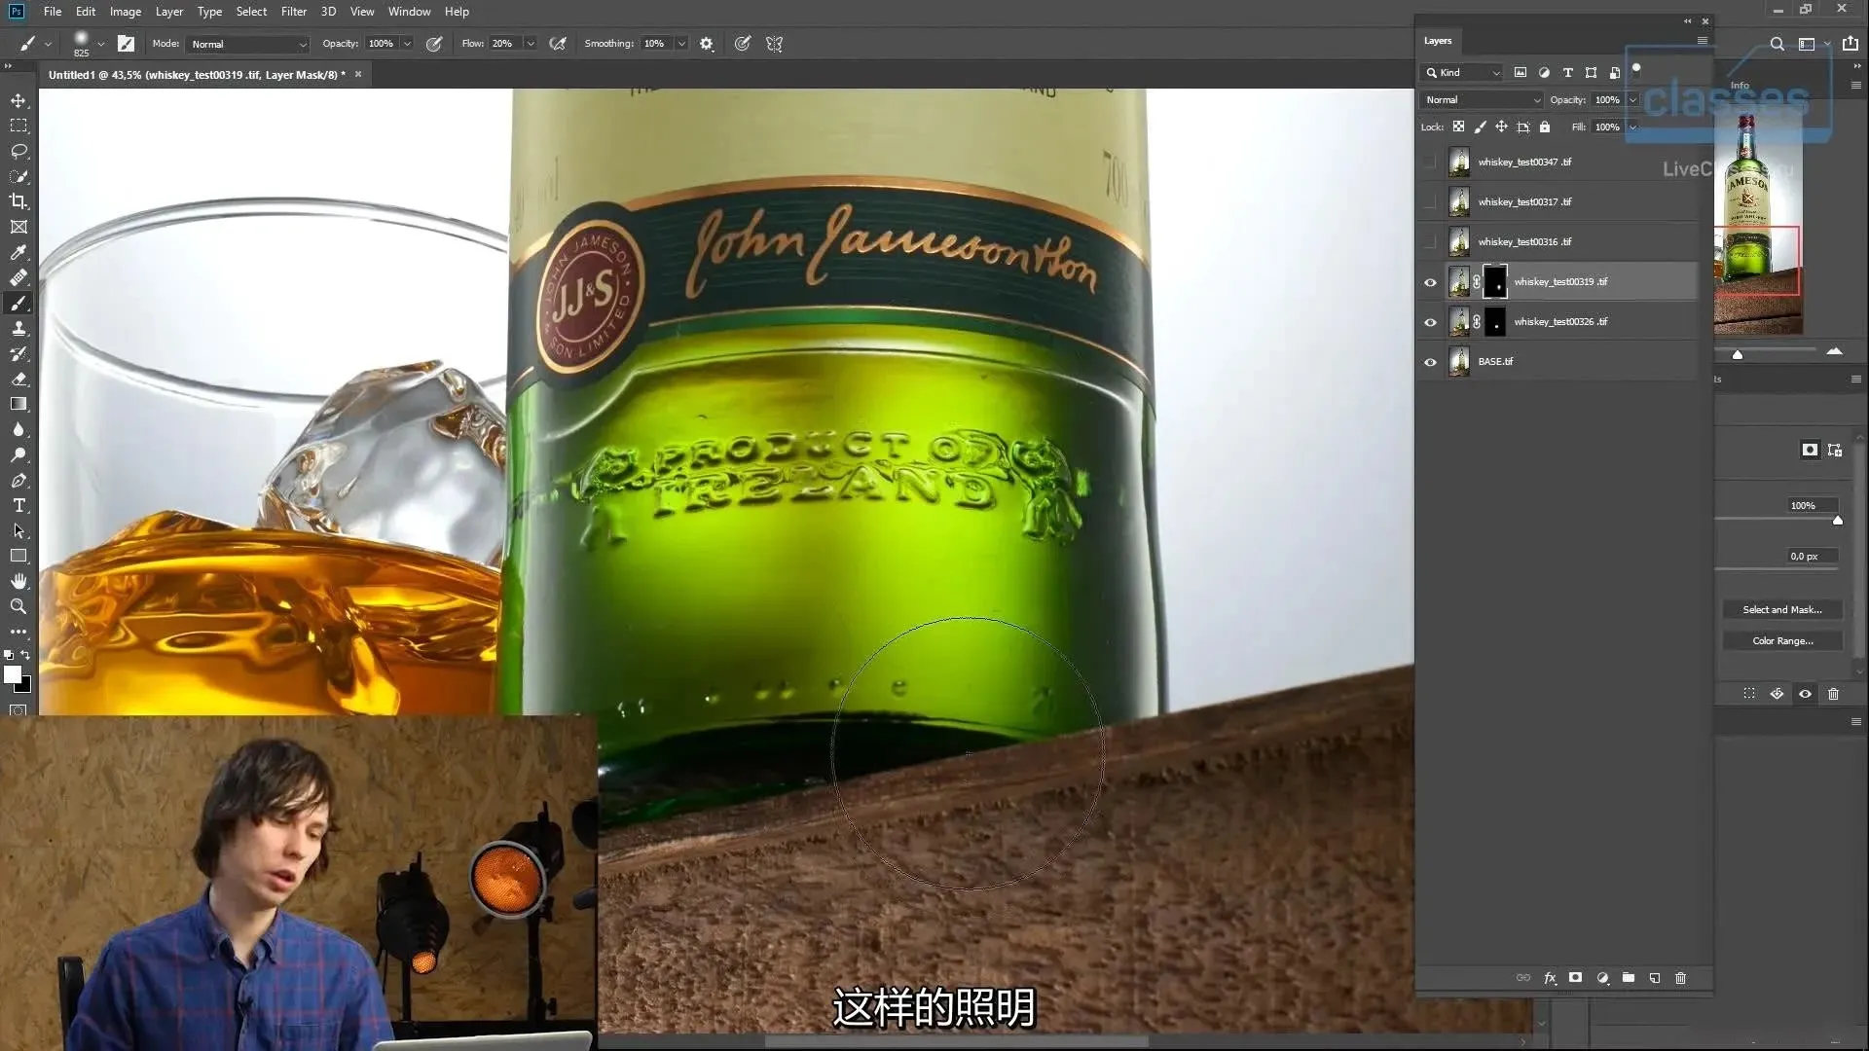Select the Eraser tool
Screen dimensions: 1869x1051
18,379
